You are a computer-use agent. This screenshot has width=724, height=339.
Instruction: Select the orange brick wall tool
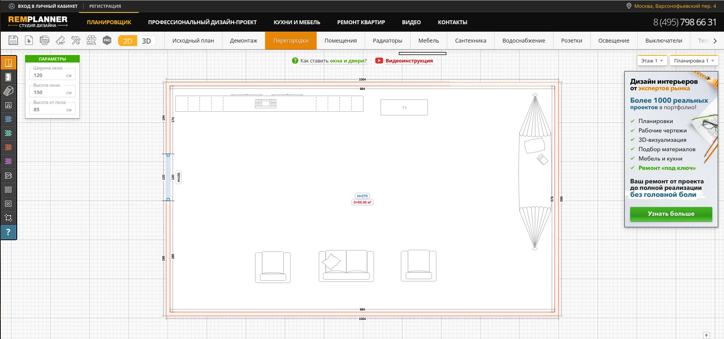[8, 147]
